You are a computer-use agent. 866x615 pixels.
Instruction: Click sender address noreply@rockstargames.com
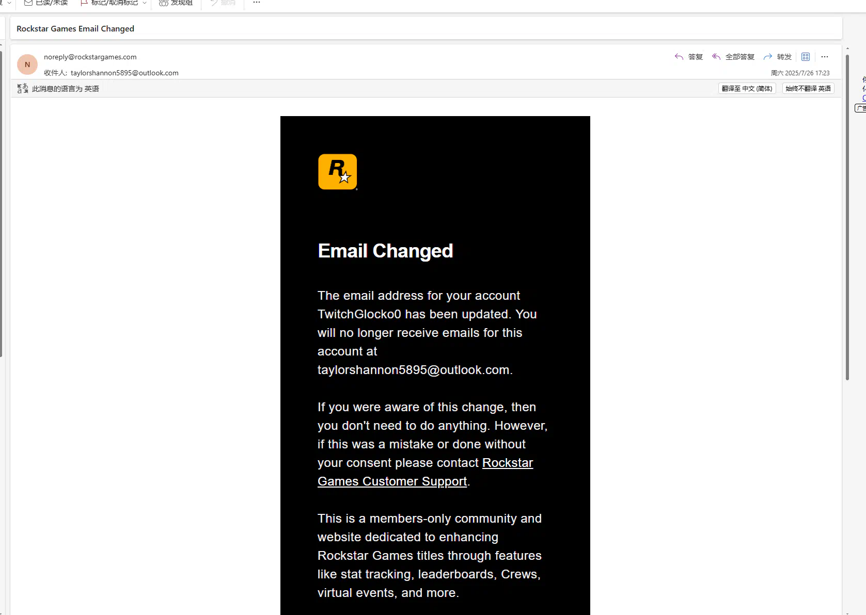tap(90, 57)
